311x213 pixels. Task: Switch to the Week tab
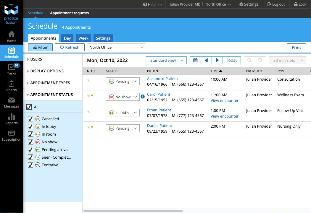tap(83, 38)
